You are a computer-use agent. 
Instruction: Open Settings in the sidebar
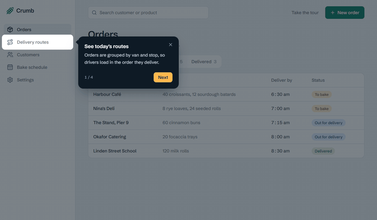coord(38,80)
